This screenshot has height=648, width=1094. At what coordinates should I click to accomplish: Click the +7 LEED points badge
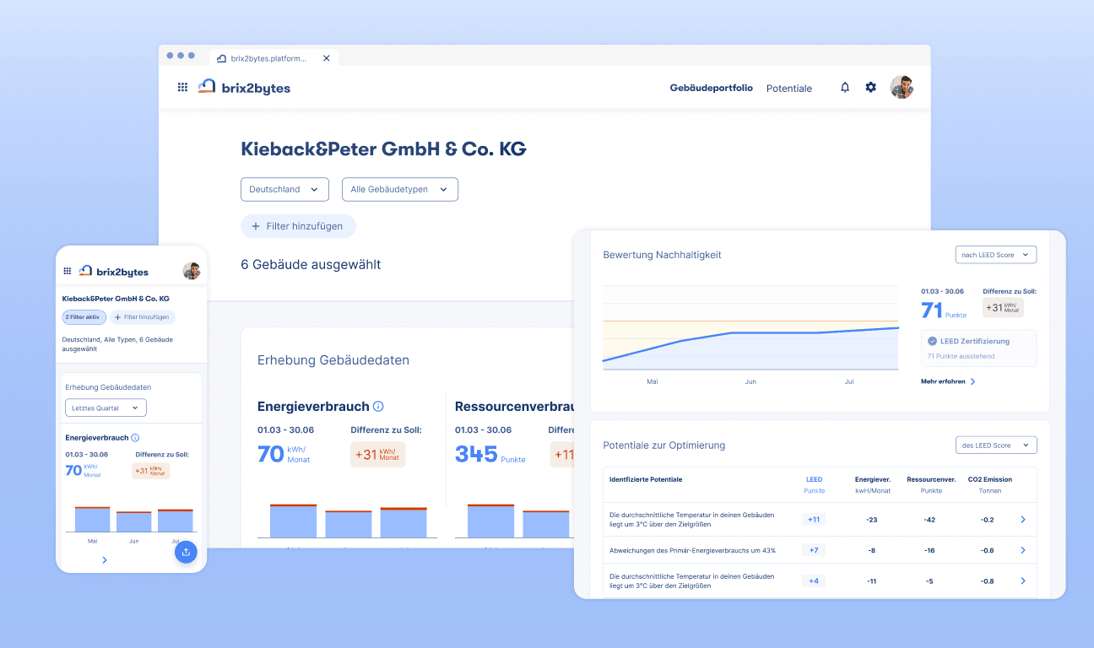tap(814, 550)
